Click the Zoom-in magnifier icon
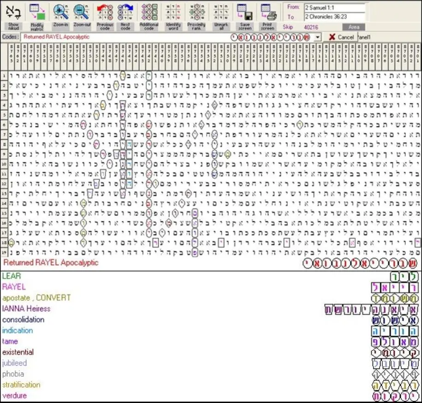422x403 pixels. click(x=60, y=12)
